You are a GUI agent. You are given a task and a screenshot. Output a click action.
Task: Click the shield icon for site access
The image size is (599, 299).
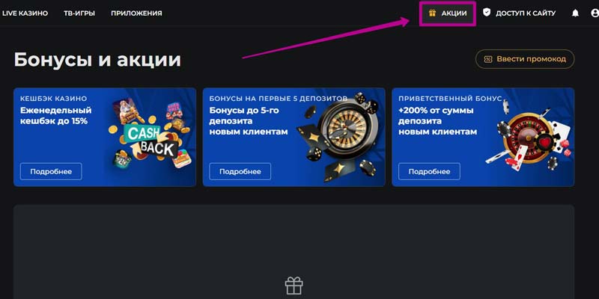(x=486, y=13)
